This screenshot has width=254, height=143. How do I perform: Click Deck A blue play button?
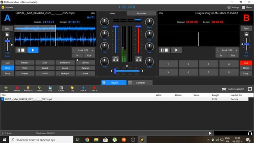(x=33, y=50)
